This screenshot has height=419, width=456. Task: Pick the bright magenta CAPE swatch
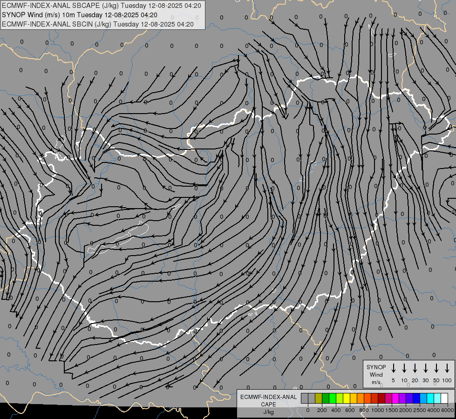[396, 398]
